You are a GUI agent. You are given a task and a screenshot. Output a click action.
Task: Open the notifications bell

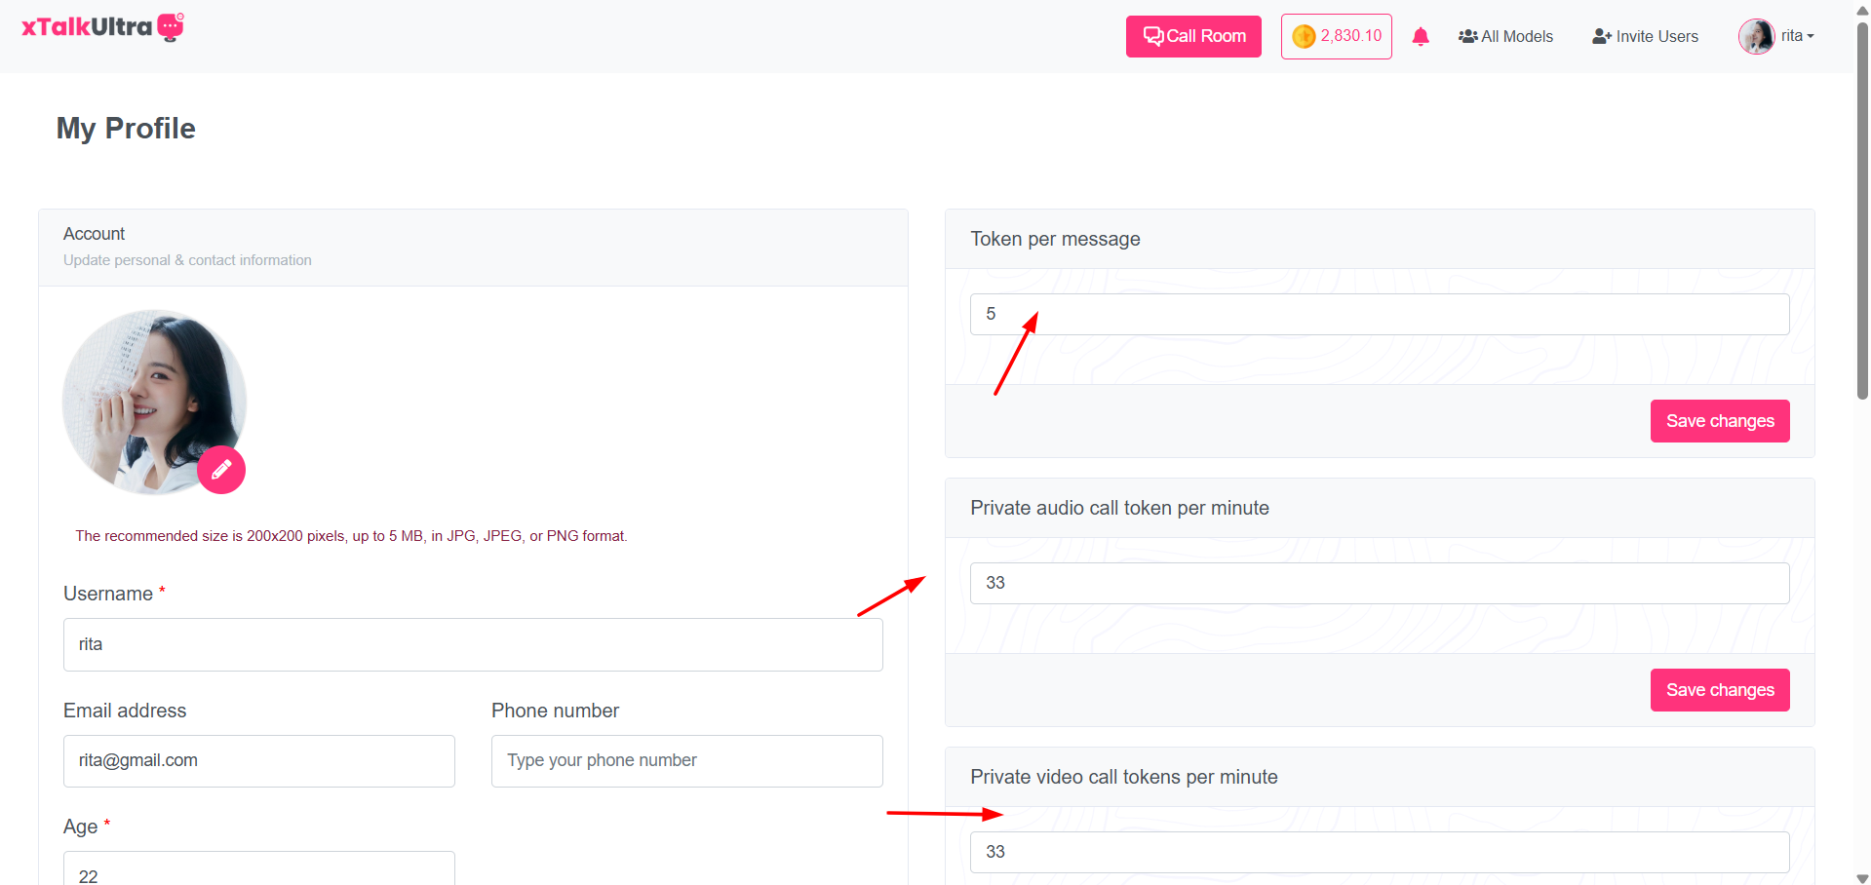point(1421,37)
